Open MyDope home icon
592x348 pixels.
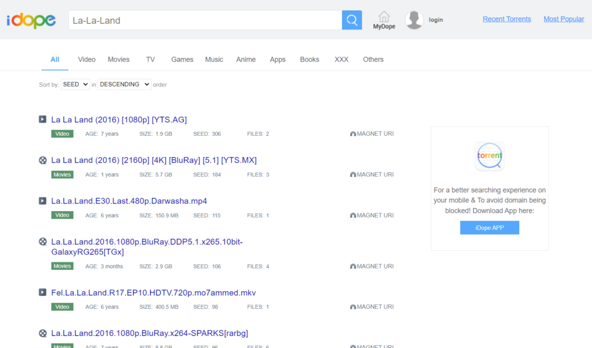(x=384, y=17)
